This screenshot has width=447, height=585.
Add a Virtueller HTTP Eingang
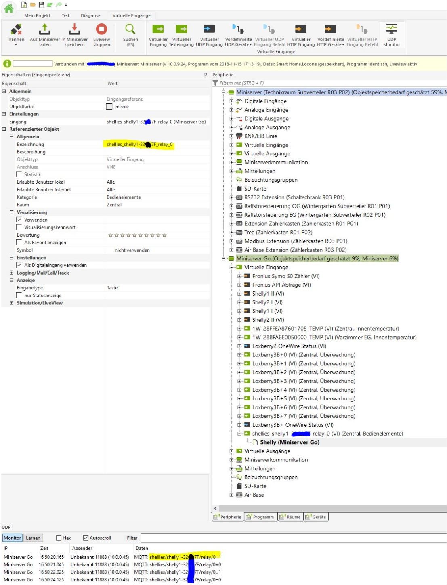301,29
